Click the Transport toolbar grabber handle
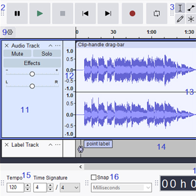The width and height of the screenshot is (196, 196). click(x=2, y=13)
